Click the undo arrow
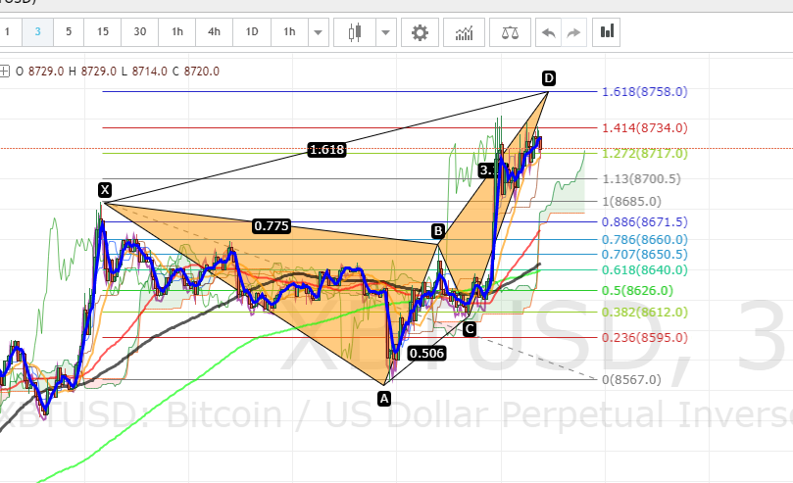The height and width of the screenshot is (483, 793). point(548,32)
